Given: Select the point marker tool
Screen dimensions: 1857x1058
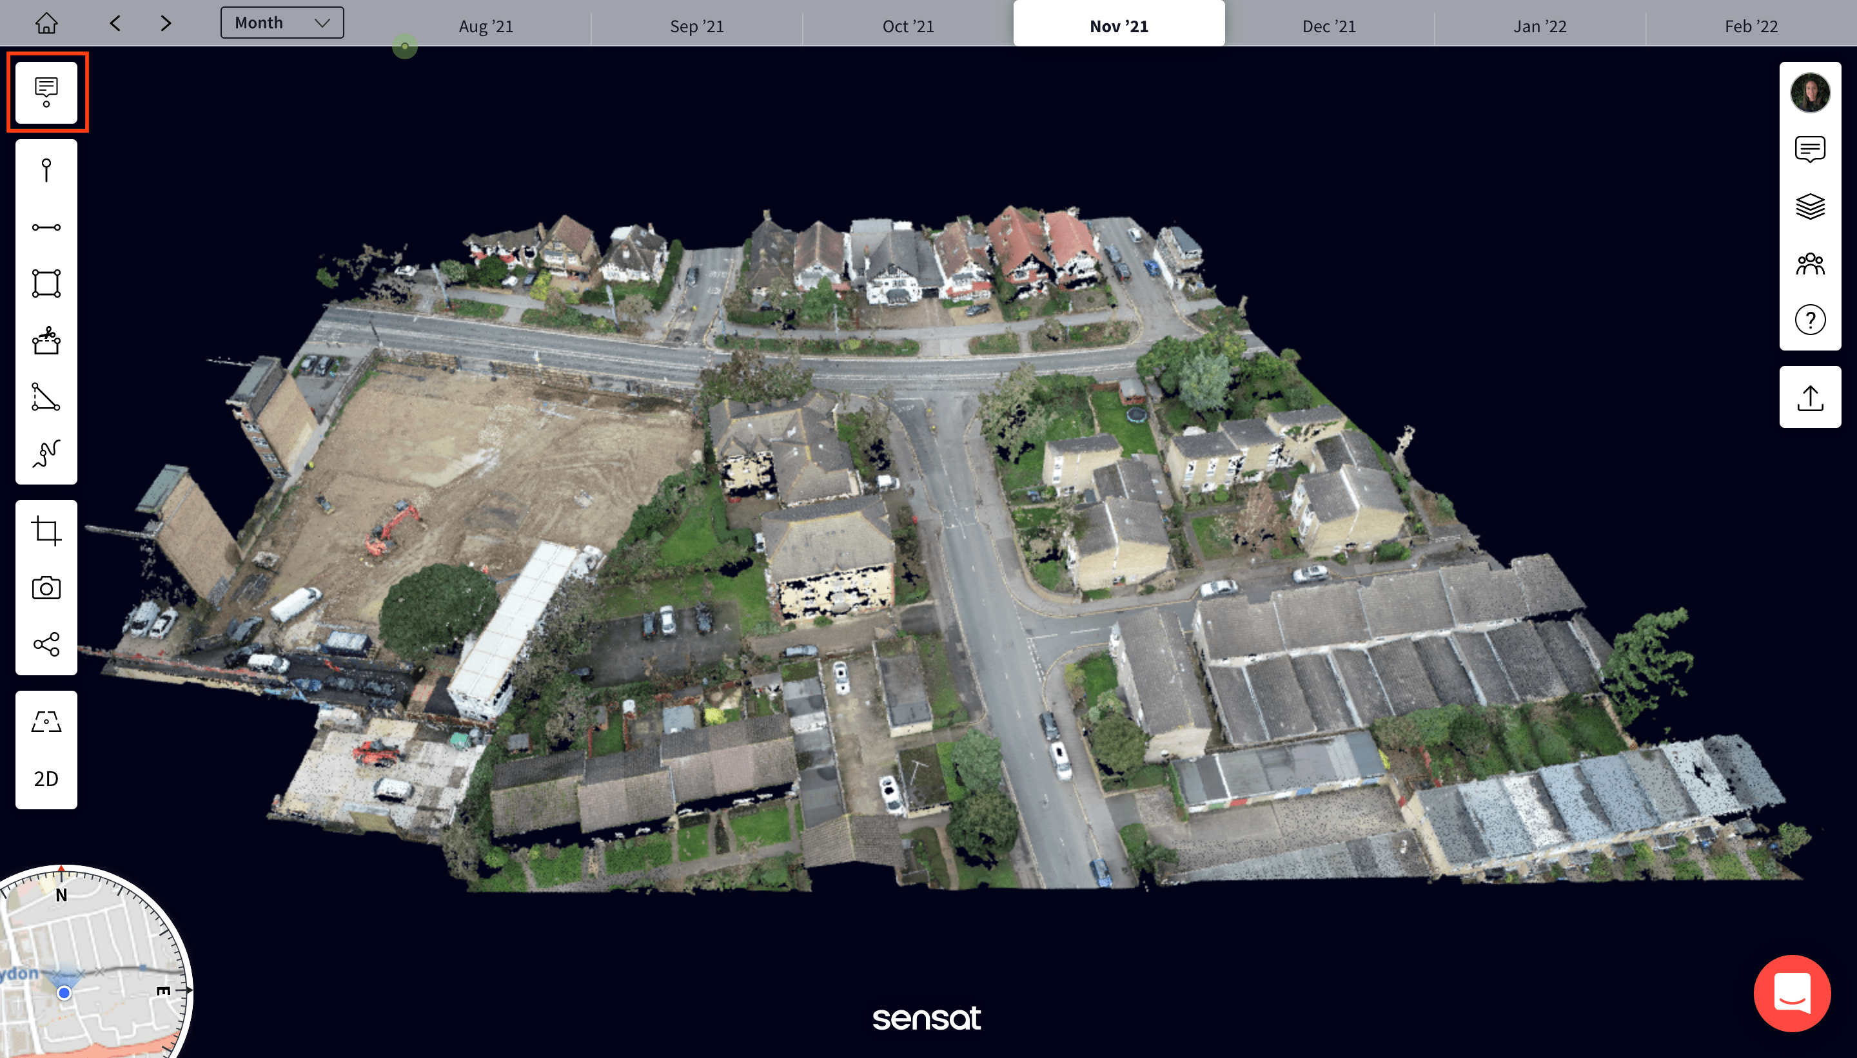Looking at the screenshot, I should 46,170.
